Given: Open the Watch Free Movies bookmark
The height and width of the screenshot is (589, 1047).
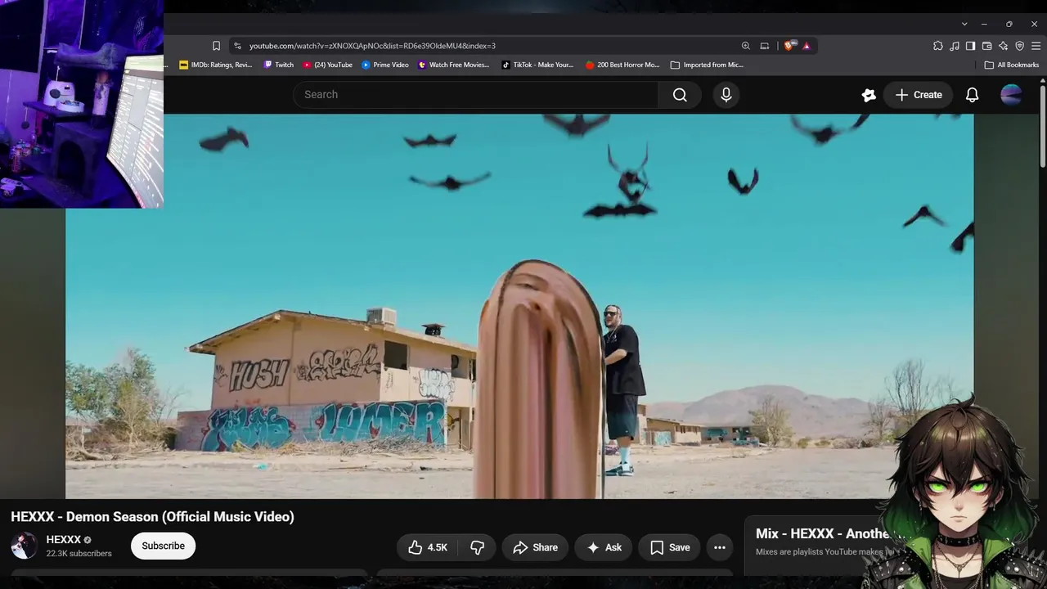Looking at the screenshot, I should 454,65.
